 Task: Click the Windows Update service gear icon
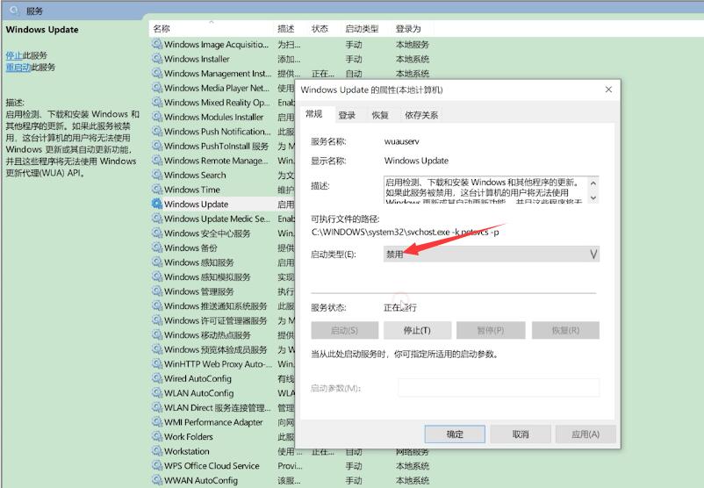click(157, 205)
